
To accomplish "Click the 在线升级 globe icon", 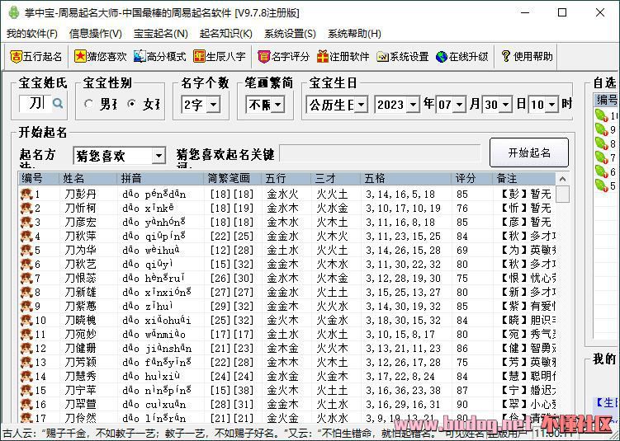I will 442,57.
